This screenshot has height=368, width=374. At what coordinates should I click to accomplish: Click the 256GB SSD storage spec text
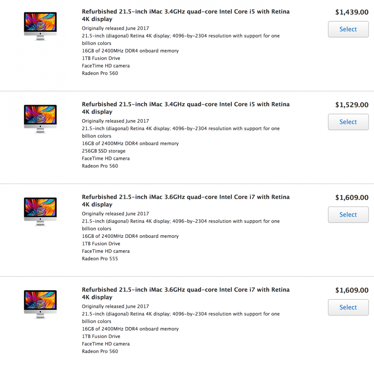[103, 151]
